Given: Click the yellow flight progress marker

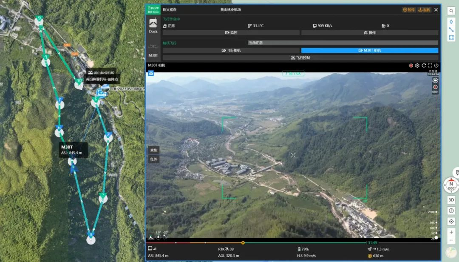Looking at the screenshot, I should coord(243,243).
